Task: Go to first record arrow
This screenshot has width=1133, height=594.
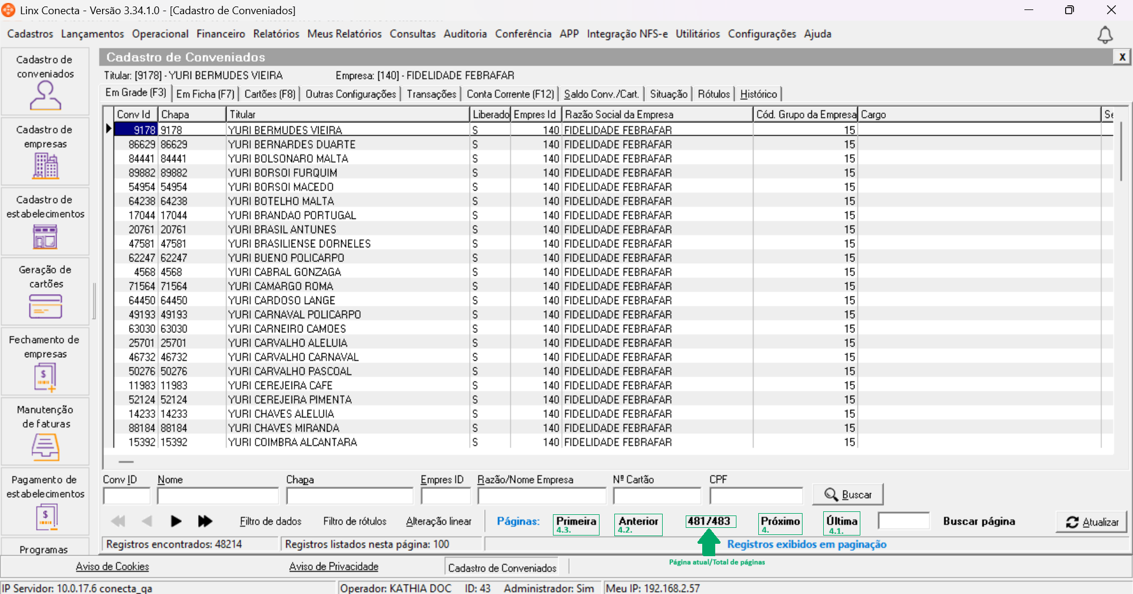Action: click(118, 521)
